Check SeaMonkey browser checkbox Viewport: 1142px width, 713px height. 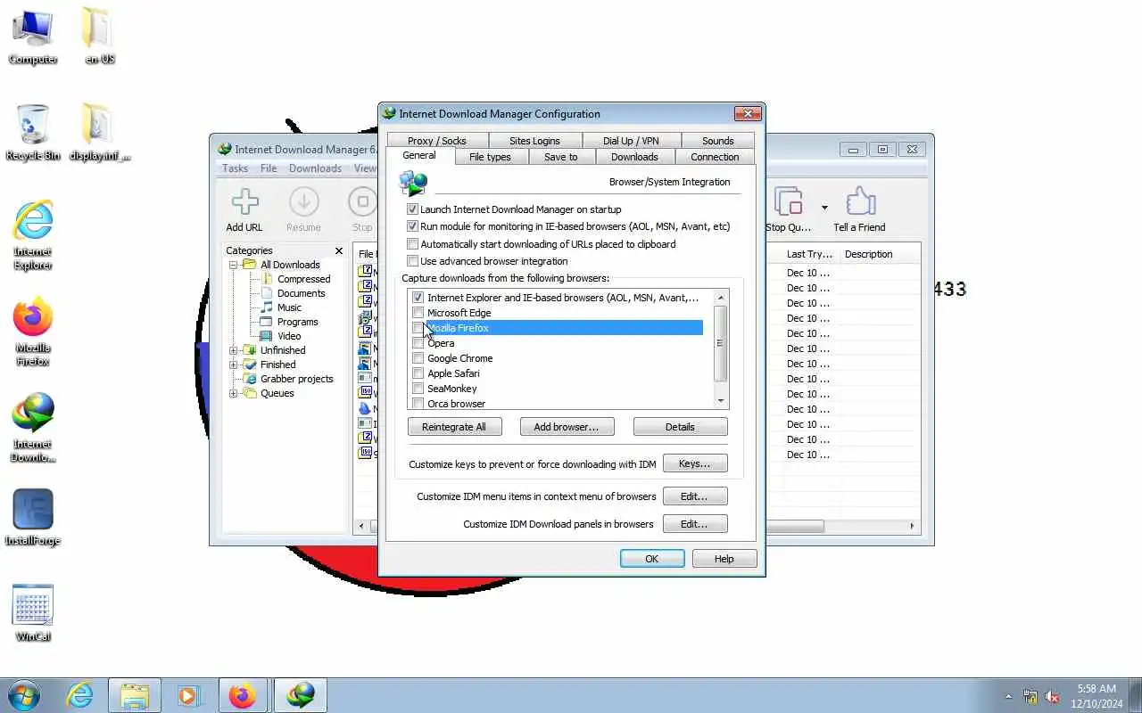(x=418, y=389)
